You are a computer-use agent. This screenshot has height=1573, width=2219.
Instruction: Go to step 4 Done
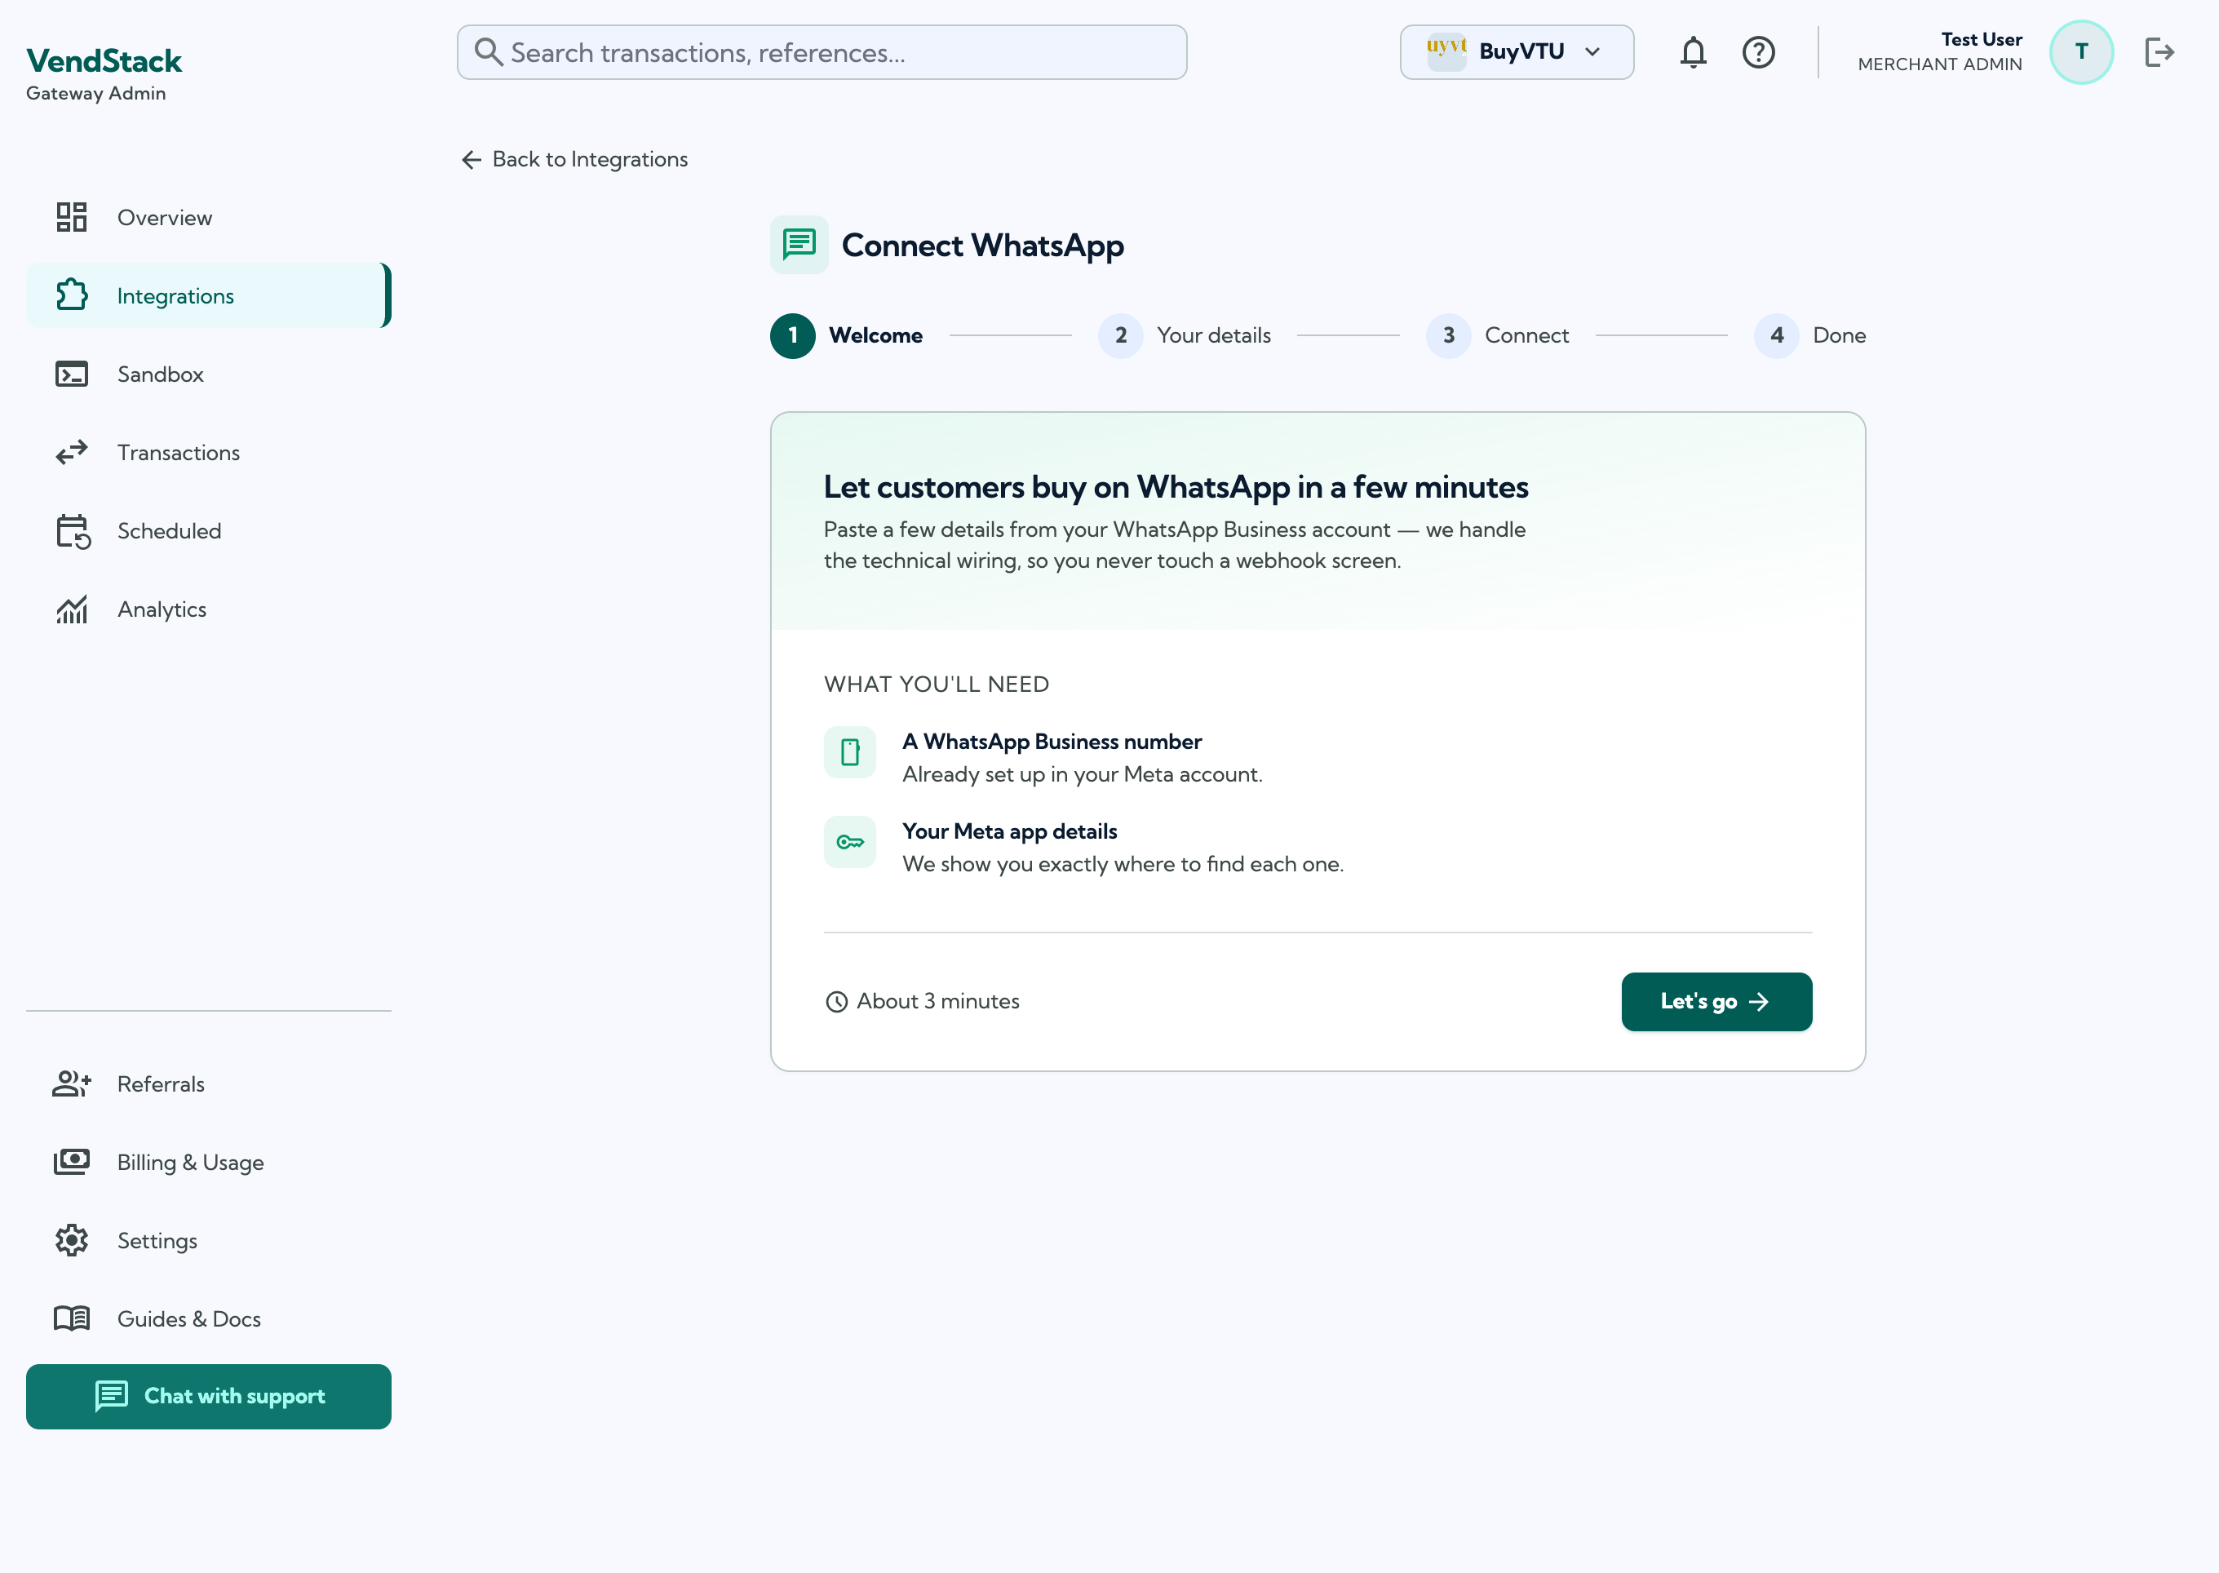[x=1810, y=336]
